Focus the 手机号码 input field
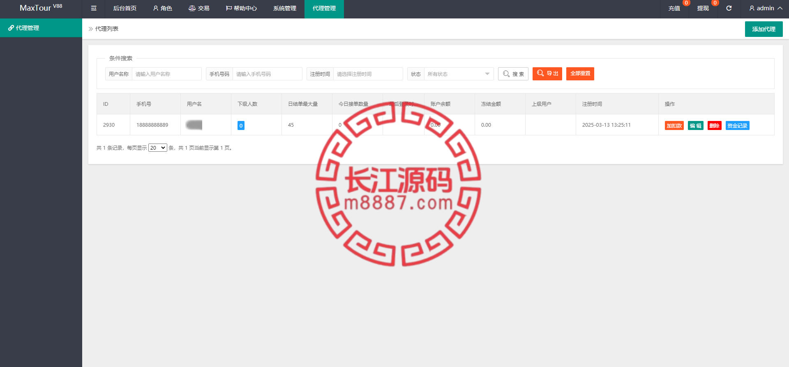The image size is (789, 367). [267, 74]
